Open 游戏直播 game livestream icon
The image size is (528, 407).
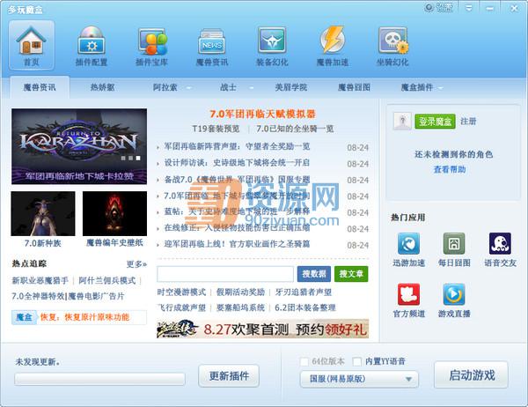[454, 294]
